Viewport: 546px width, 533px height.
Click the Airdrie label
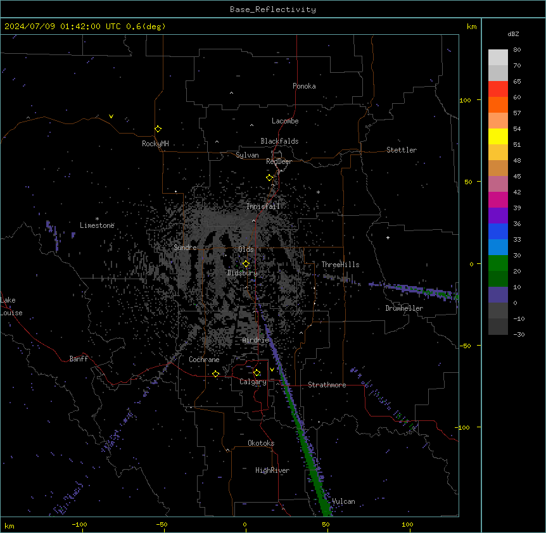tap(256, 340)
